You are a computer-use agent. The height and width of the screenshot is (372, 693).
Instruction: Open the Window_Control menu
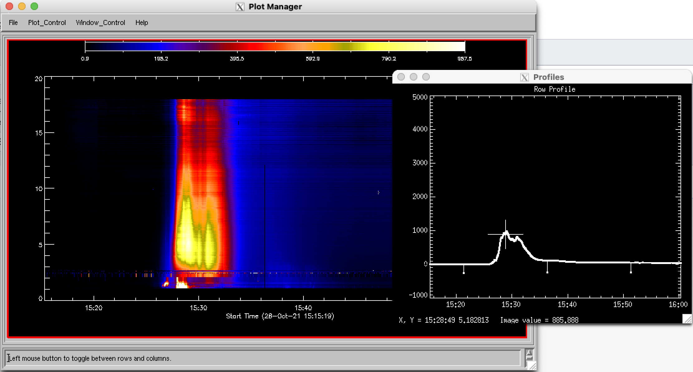[100, 22]
